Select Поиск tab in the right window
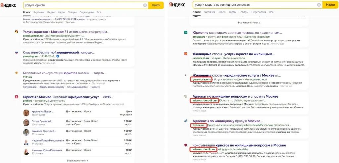The height and width of the screenshot is (163, 339). coord(197,12)
